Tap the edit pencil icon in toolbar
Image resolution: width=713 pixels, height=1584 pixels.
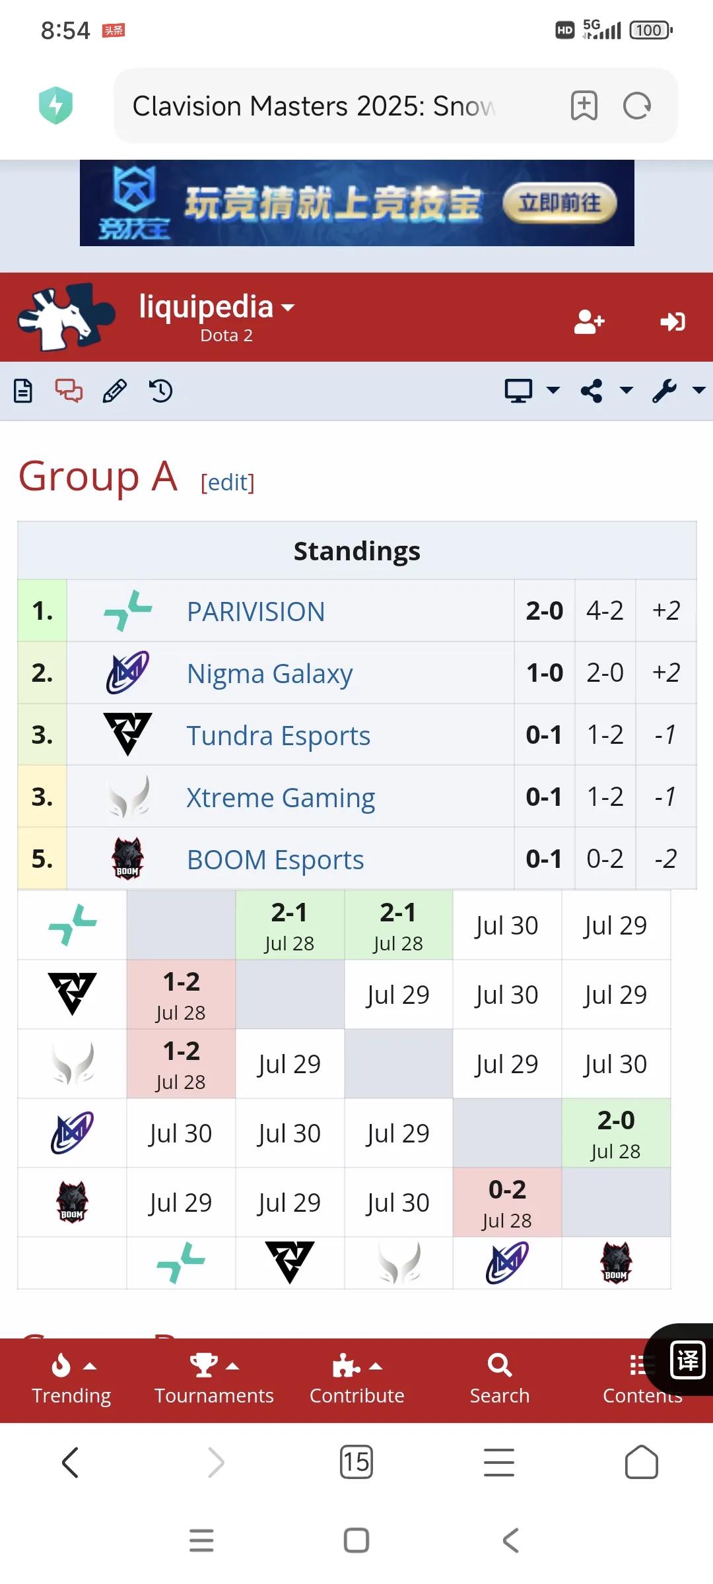[115, 391]
